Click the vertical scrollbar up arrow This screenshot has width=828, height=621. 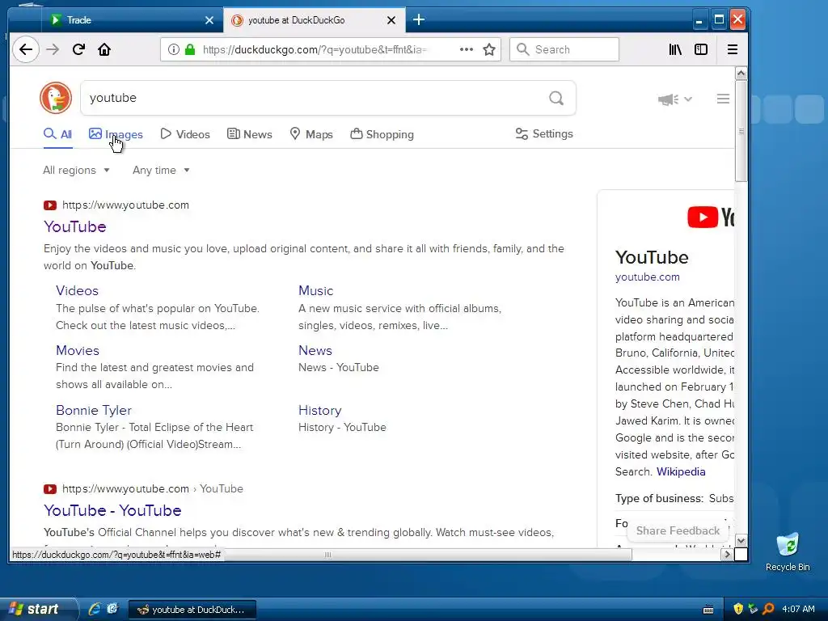(741, 74)
